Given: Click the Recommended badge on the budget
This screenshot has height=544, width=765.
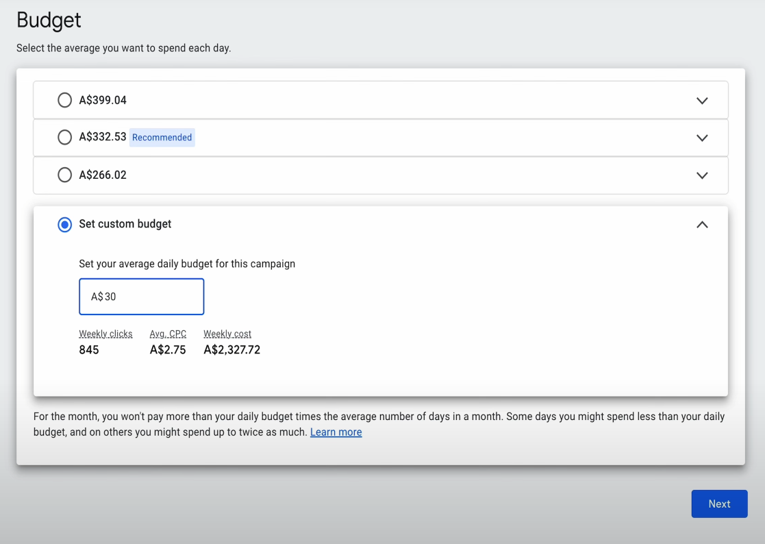Looking at the screenshot, I should coord(162,137).
